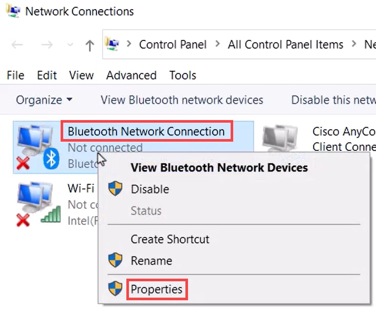Select View Bluetooth Network Devices menu entry
The image size is (376, 311).
click(x=219, y=167)
